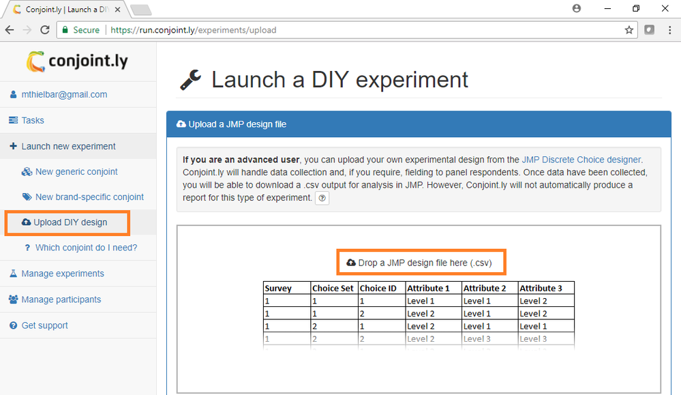
Task: Click the conjoint.ly logo
Action: pyautogui.click(x=77, y=61)
